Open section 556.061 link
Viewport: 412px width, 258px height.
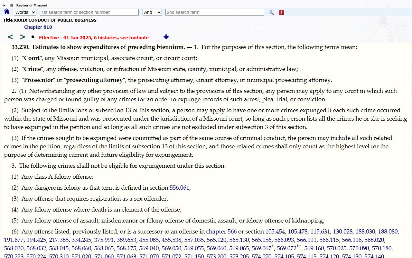179,188
